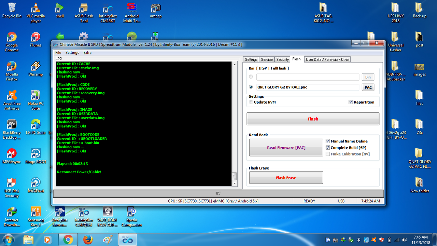This screenshot has height=246, width=437.
Task: Open the Paint taskbar icon
Action: tap(108, 240)
